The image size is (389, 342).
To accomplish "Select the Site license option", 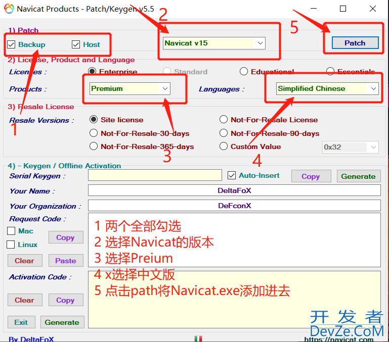I will click(94, 119).
